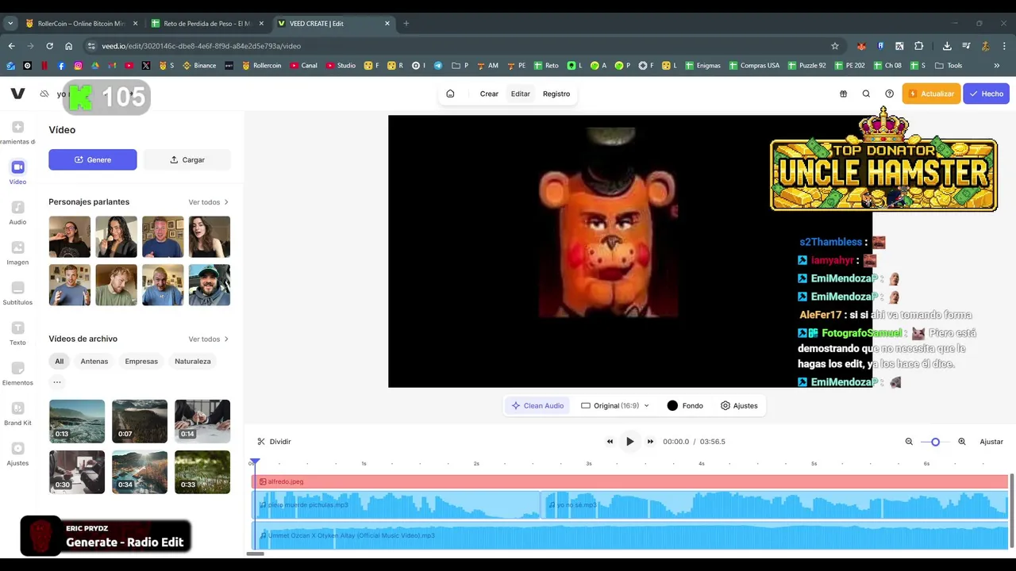Open the Brand Kit sidebar panel
This screenshot has width=1016, height=571.
point(17,414)
